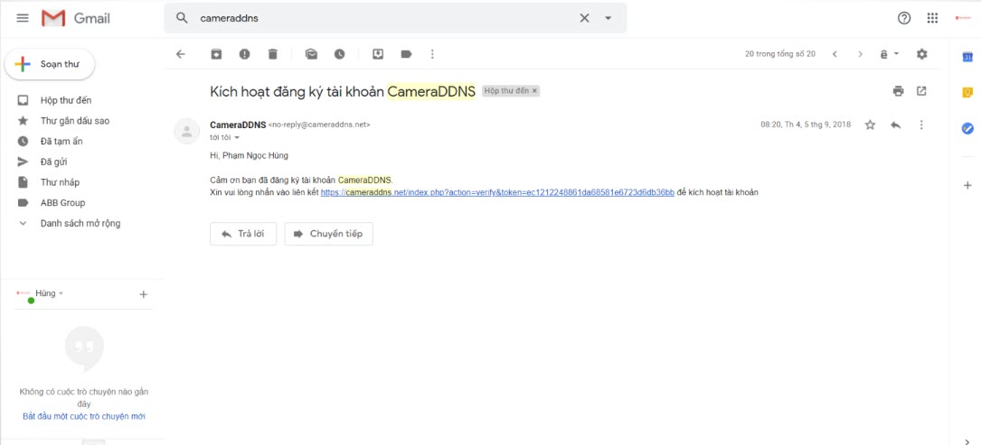981x445 pixels.
Task: Mark the email as unread
Action: coord(311,54)
